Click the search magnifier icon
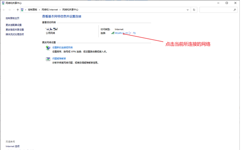The width and height of the screenshot is (241, 150). tap(235, 10)
